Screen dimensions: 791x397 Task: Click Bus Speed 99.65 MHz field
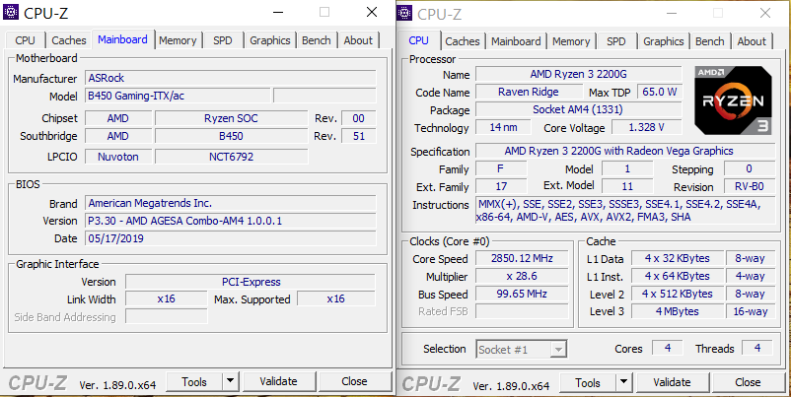(x=522, y=294)
